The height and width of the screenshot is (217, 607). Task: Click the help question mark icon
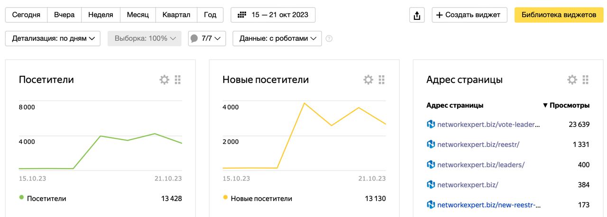[329, 39]
